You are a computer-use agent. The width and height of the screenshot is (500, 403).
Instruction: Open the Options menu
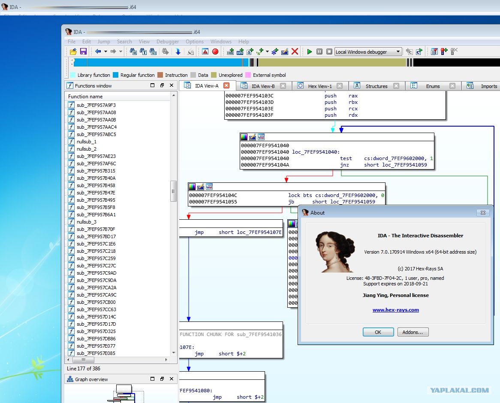[195, 42]
